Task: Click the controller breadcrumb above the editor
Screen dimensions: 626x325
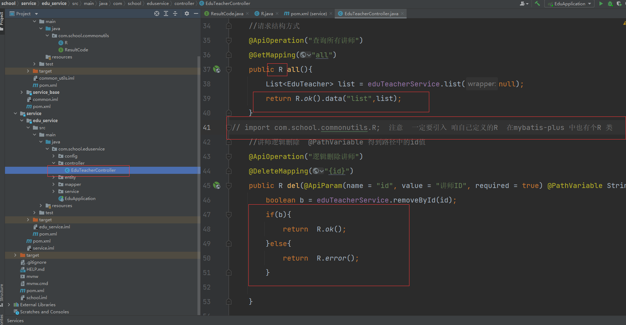Action: (x=184, y=3)
